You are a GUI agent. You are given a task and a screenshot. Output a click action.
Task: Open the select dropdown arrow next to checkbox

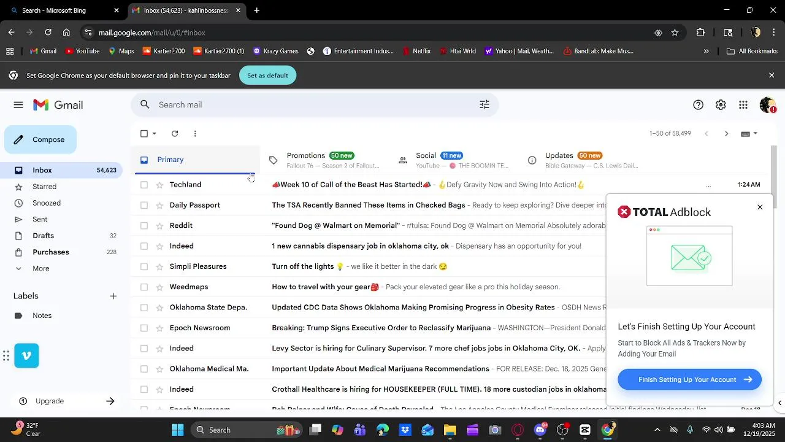[x=154, y=133]
